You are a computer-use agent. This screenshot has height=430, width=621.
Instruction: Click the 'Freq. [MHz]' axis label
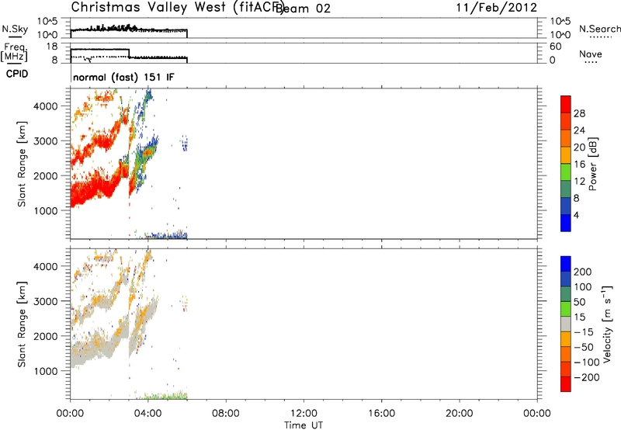point(14,52)
